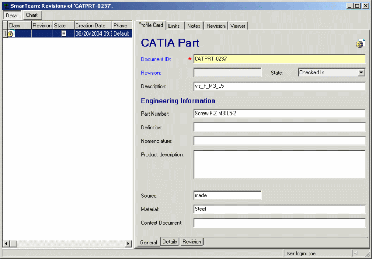
Task: Click the profile card icon at top right
Action: coord(360,44)
